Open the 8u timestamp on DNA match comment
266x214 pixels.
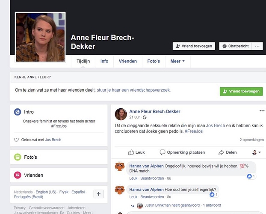coord(169,178)
